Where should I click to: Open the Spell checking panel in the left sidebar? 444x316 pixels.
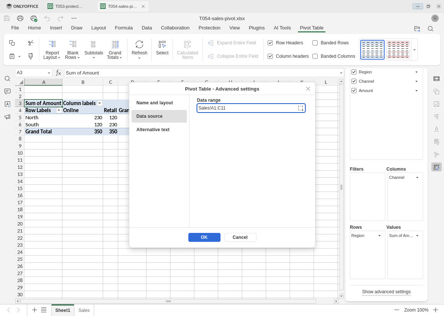[7, 104]
